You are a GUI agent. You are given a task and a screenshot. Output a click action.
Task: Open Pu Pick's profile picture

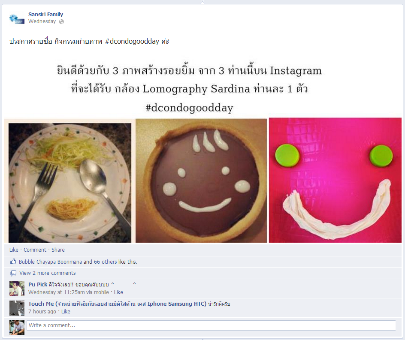pyautogui.click(x=17, y=289)
